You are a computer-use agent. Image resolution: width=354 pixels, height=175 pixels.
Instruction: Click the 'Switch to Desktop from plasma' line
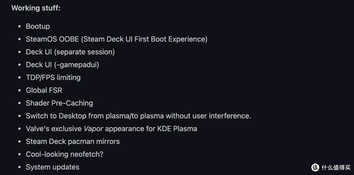138,116
